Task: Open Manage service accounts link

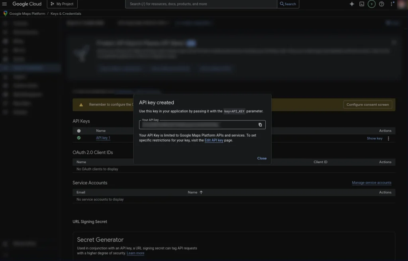Action: pyautogui.click(x=371, y=183)
